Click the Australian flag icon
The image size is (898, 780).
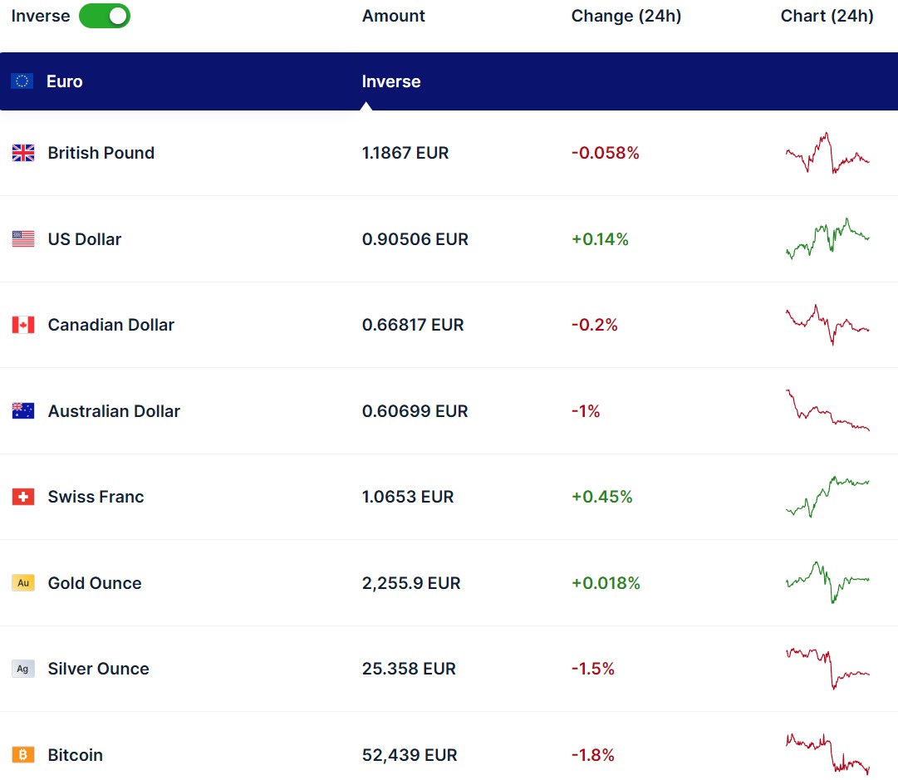click(x=23, y=411)
